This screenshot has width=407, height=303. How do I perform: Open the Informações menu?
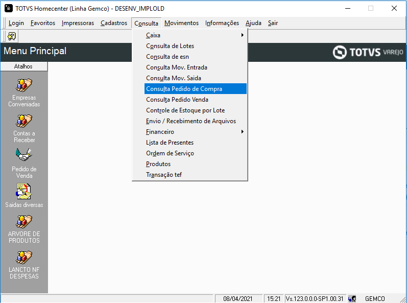tap(222, 23)
